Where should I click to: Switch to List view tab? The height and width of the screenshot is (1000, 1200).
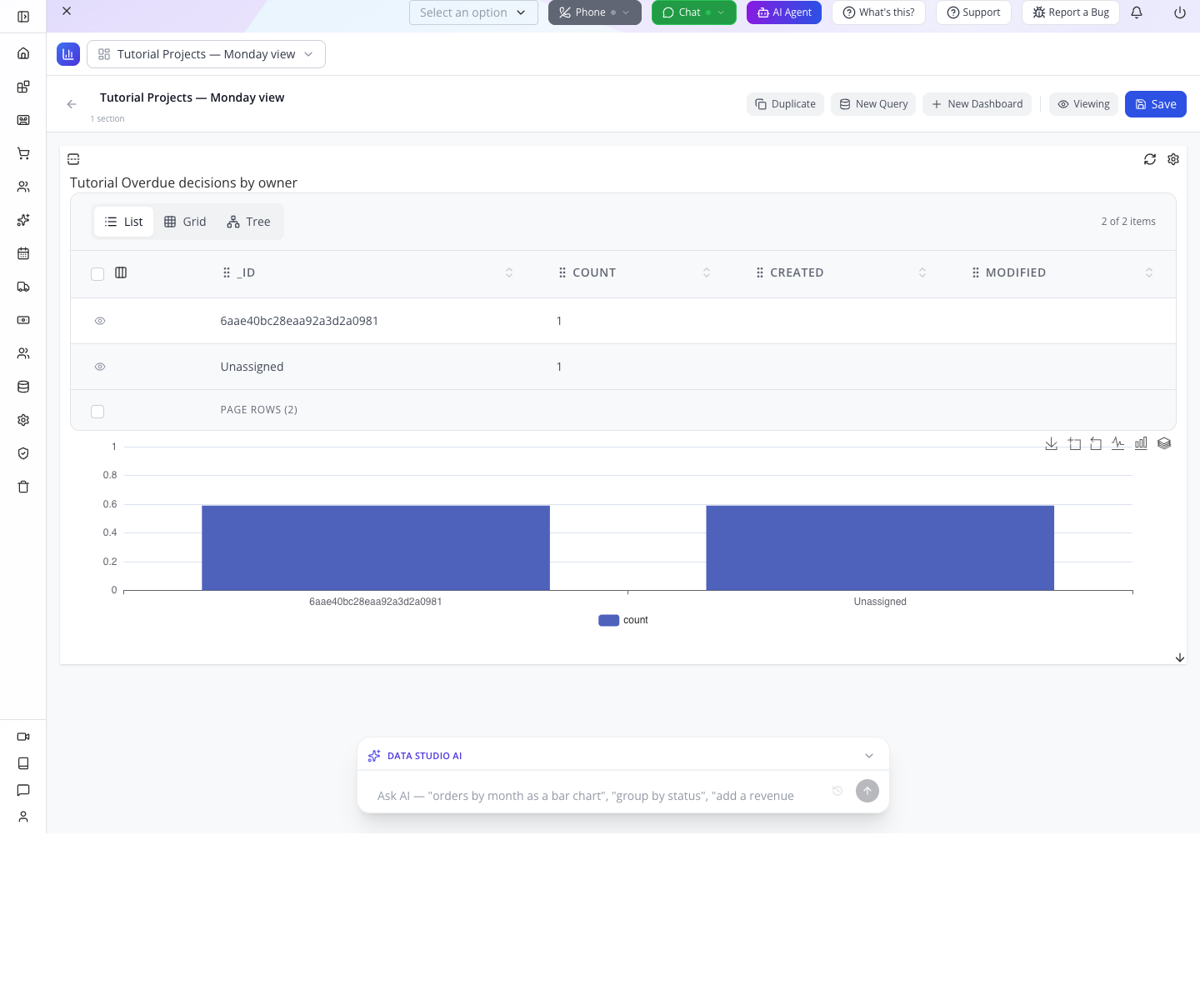pos(123,222)
